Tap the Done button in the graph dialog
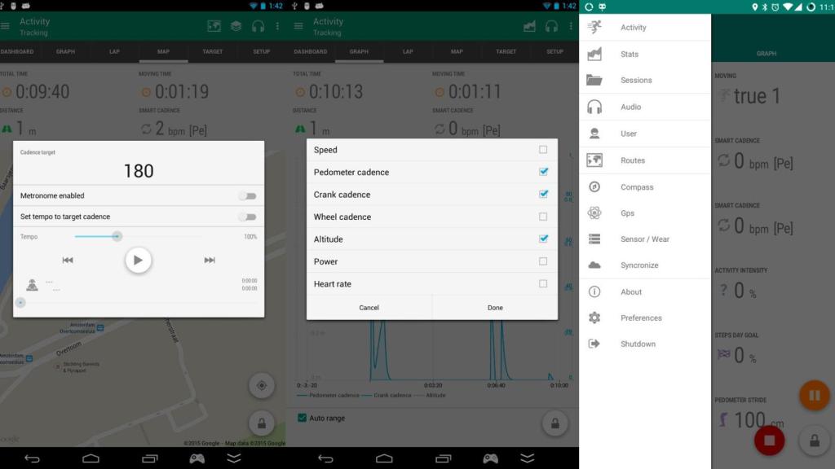 pyautogui.click(x=495, y=308)
